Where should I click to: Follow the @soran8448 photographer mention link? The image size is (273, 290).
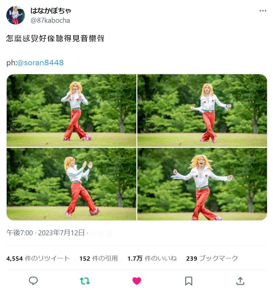41,63
